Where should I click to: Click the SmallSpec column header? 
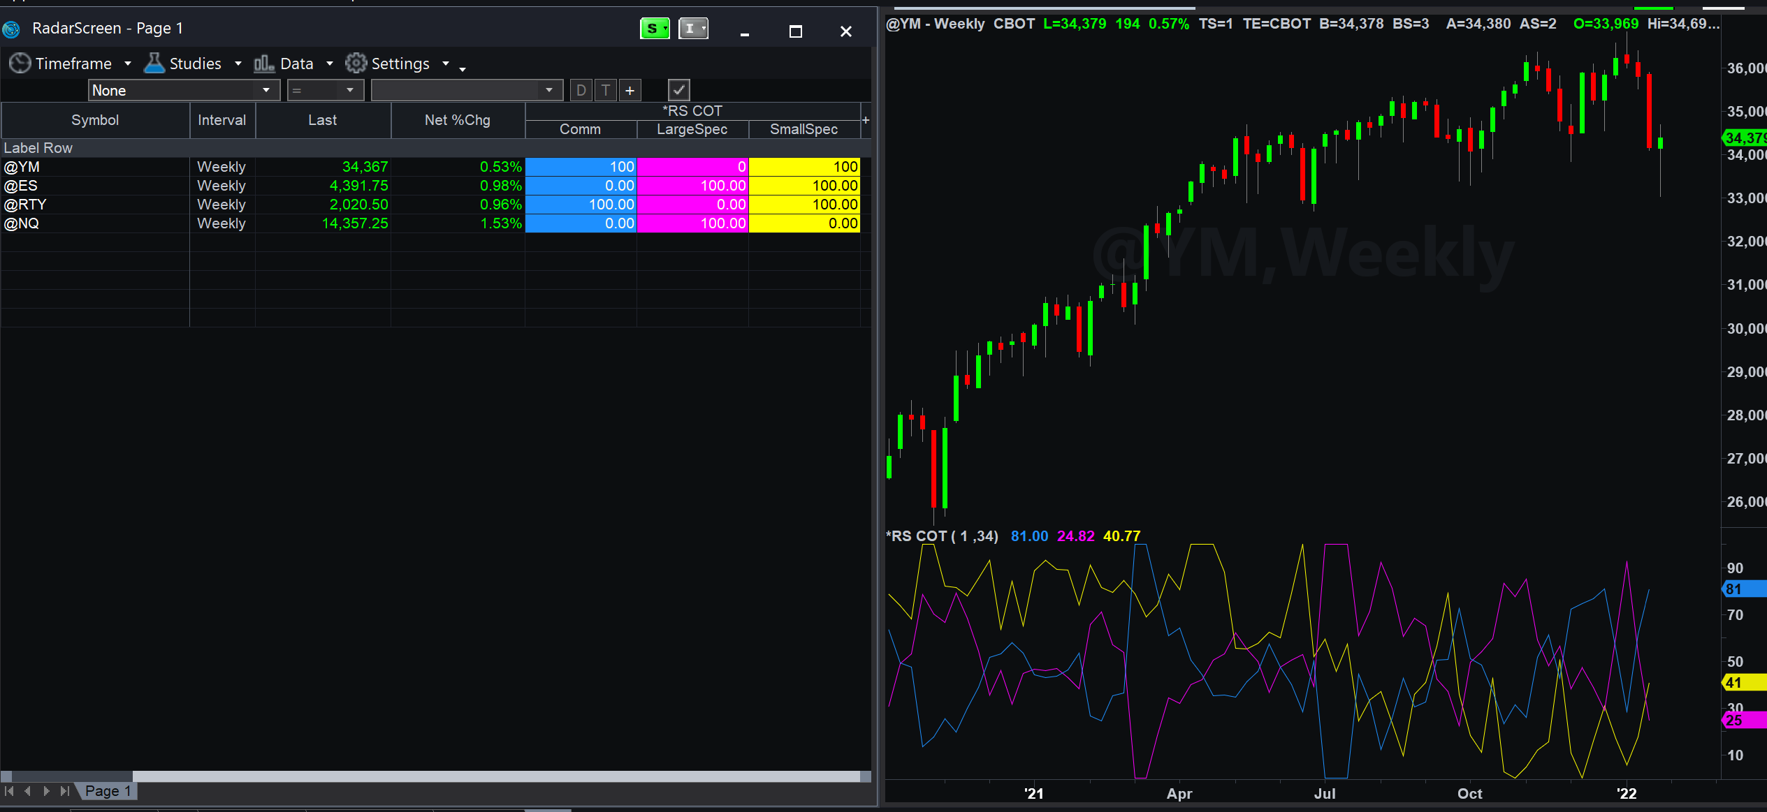803,129
